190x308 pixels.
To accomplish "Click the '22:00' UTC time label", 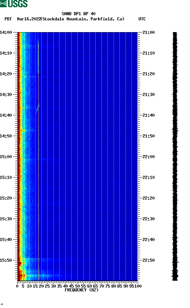I will click(x=149, y=156).
